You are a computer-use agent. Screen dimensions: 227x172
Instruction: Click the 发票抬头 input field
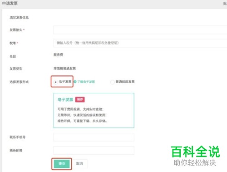coord(140,30)
